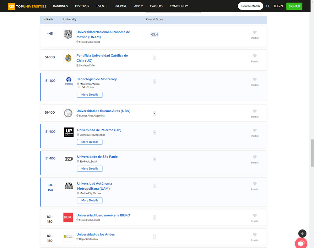Click the USP logo
The width and height of the screenshot is (314, 248).
click(x=69, y=159)
